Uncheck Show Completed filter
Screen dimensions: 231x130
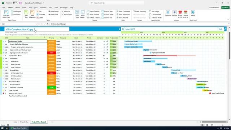coord(117,11)
